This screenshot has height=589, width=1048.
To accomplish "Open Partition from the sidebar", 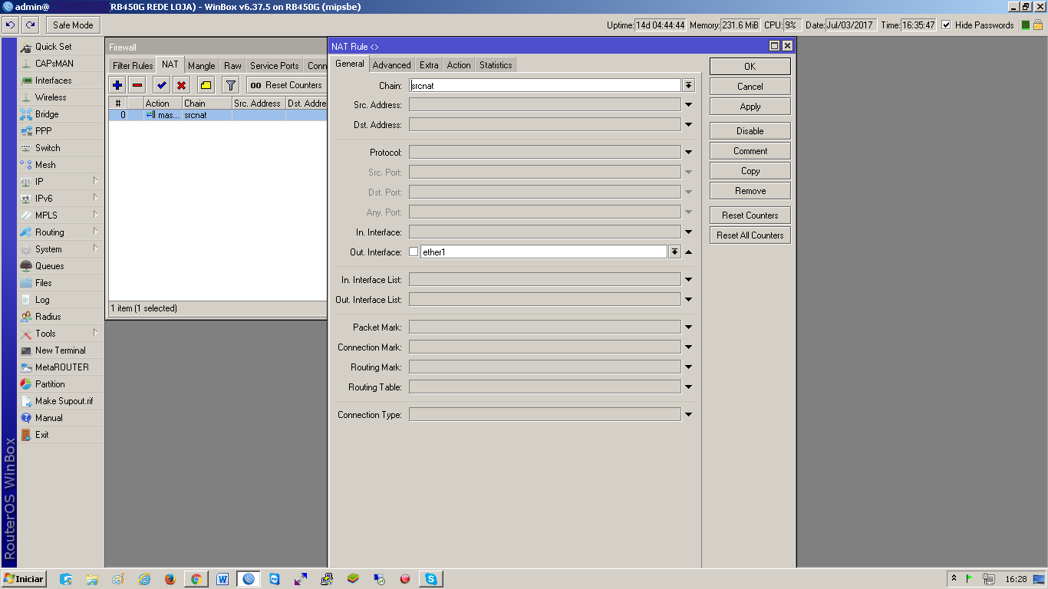I will click(x=61, y=384).
